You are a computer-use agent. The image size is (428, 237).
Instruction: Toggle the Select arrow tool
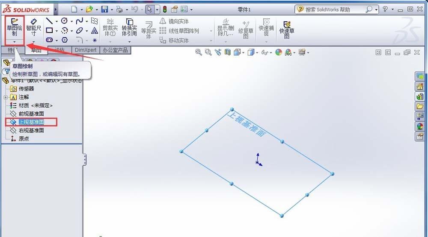coord(149,9)
